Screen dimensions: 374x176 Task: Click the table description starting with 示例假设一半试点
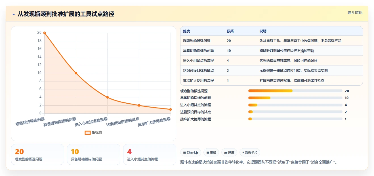coord(293,71)
